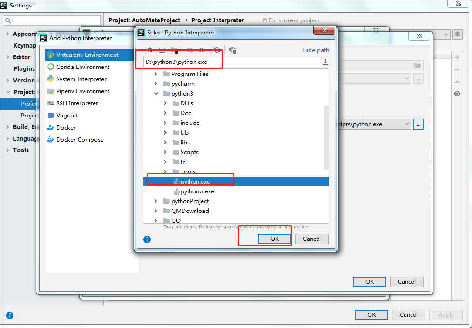
Task: Click Hide path link
Action: (x=316, y=50)
